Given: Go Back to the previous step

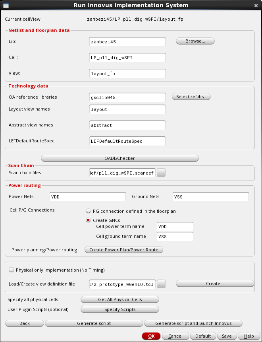Looking at the screenshot, I should tap(24, 323).
